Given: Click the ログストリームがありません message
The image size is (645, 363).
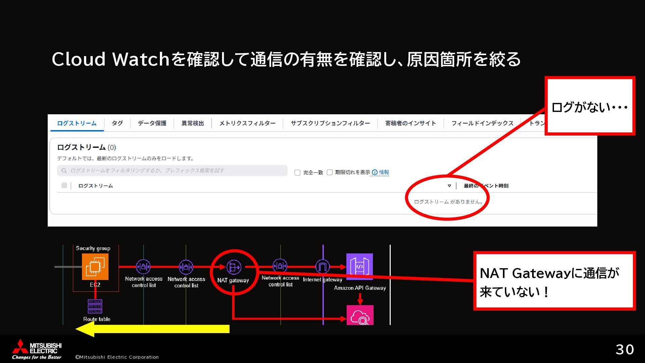Looking at the screenshot, I should click(x=449, y=202).
